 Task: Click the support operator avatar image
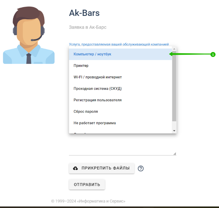[29, 35]
